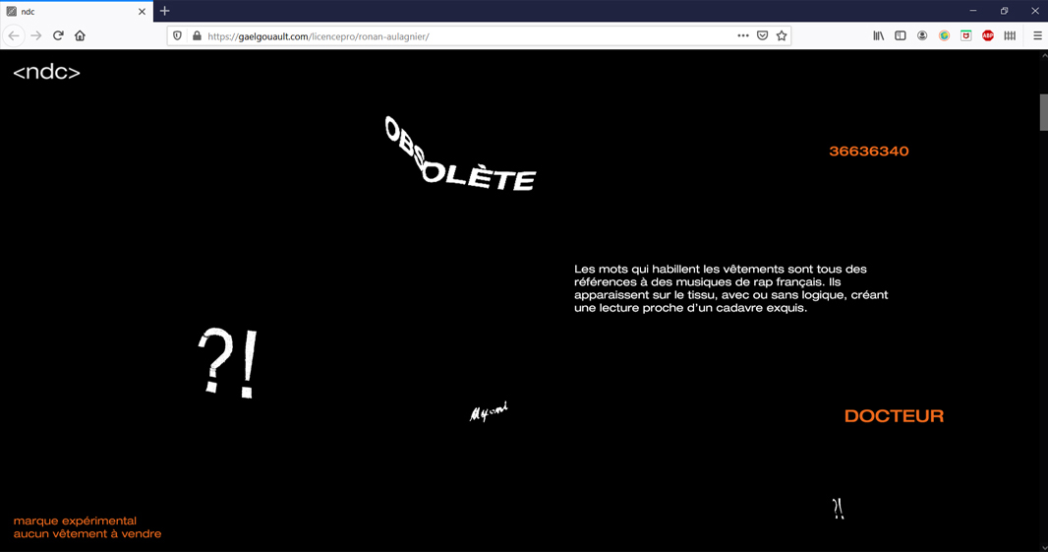The width and height of the screenshot is (1048, 552).
Task: Click the orange number 36636340
Action: pos(868,152)
